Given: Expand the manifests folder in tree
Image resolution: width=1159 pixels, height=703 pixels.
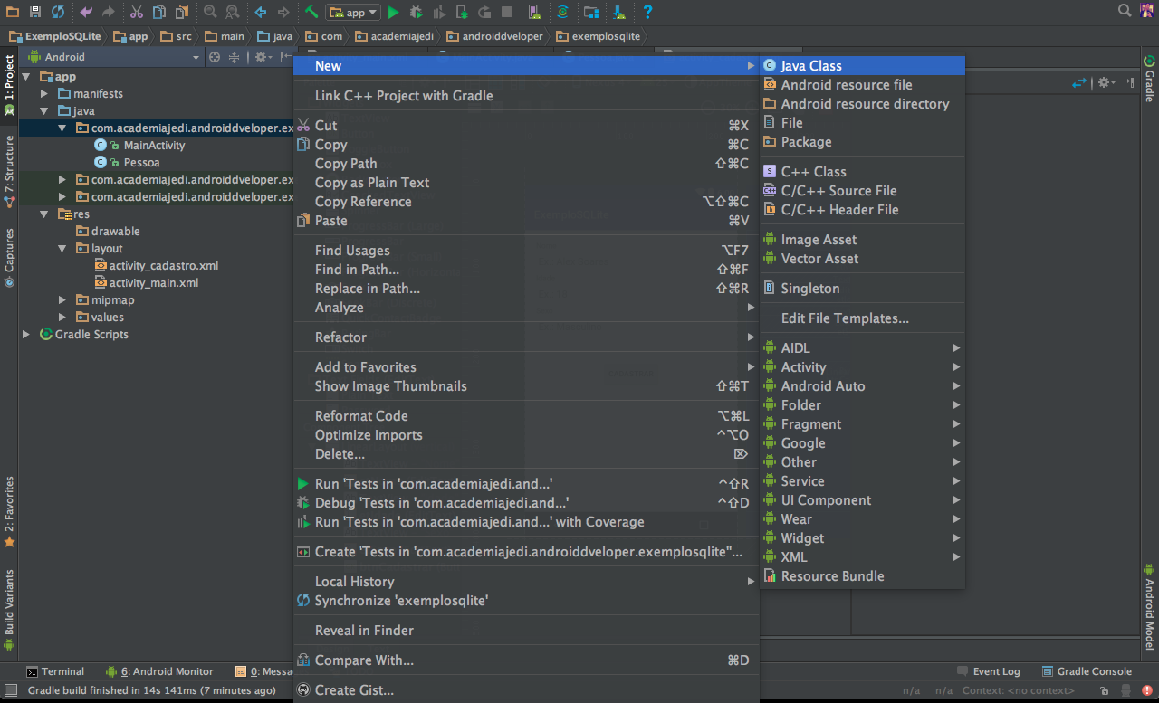Looking at the screenshot, I should [x=44, y=94].
